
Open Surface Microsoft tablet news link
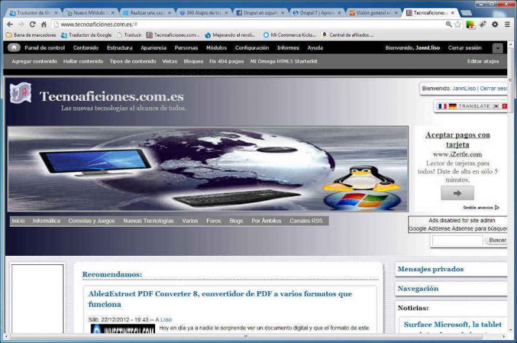point(452,324)
